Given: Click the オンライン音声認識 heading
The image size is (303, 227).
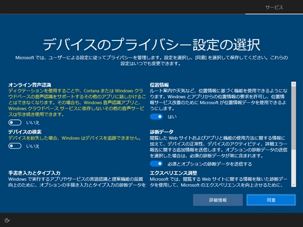Looking at the screenshot, I should point(30,85).
